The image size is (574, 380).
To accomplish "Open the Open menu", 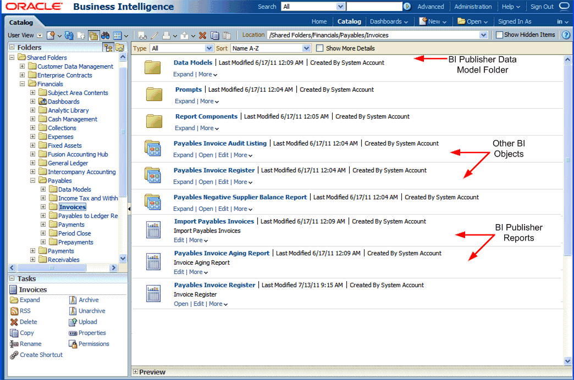I will pos(473,21).
